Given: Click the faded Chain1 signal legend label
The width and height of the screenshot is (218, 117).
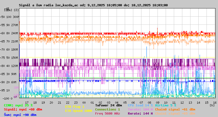Looking at the screenshot, I should point(175,113).
